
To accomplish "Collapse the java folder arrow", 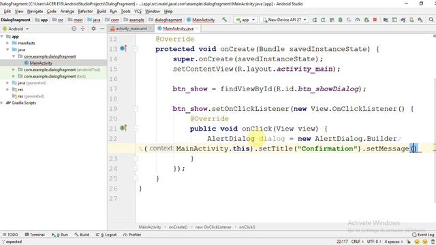I will coord(7,50).
